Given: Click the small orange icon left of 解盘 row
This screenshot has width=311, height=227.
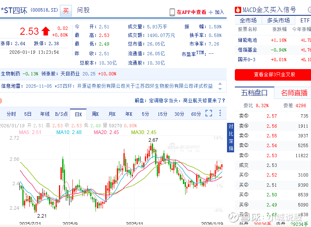Looking at the screenshot, I should click(x=1, y=101).
